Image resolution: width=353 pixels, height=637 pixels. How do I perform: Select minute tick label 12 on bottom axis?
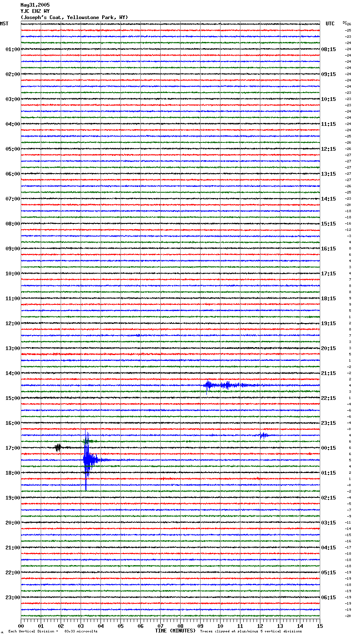[260, 626]
